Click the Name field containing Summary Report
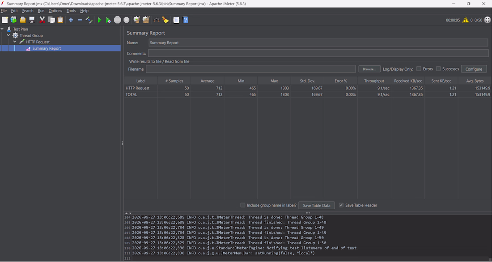 click(x=318, y=42)
